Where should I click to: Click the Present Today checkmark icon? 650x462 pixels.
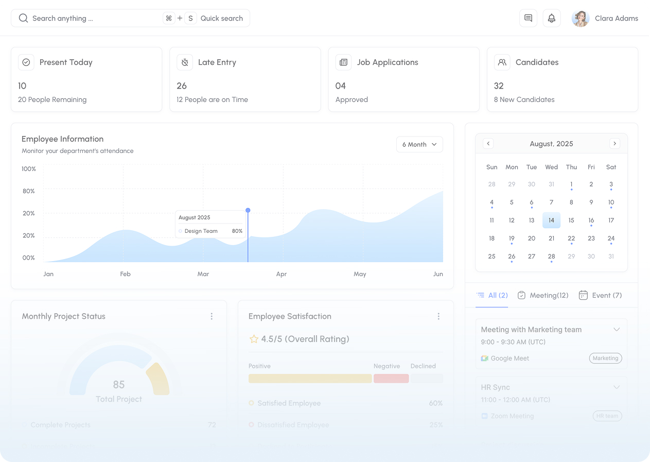point(26,62)
